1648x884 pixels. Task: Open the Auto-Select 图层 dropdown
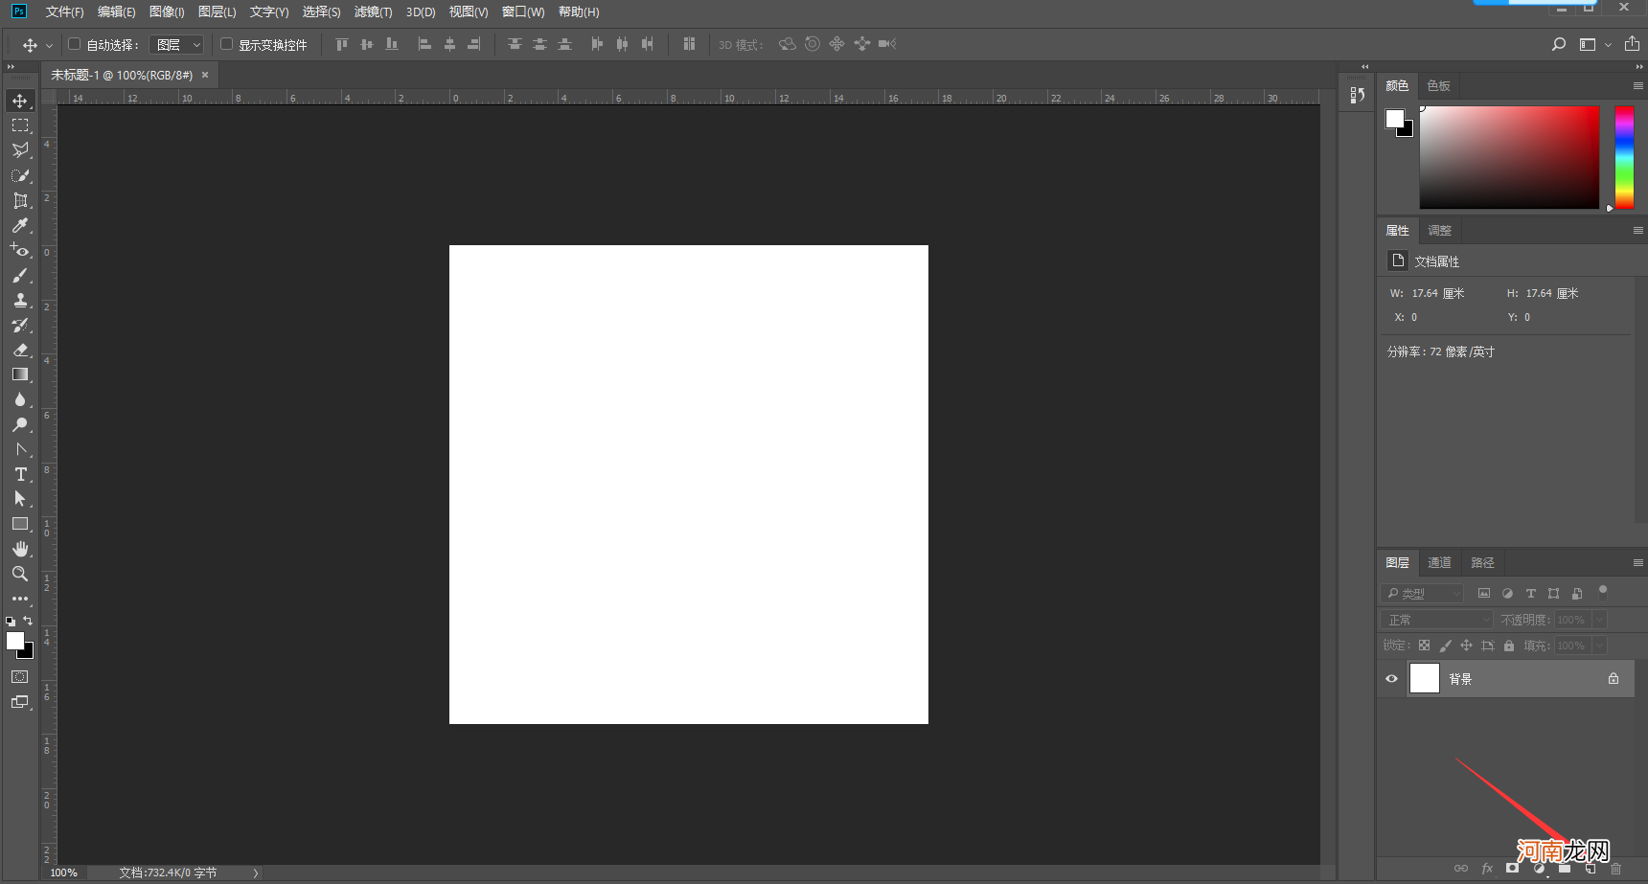coord(176,45)
